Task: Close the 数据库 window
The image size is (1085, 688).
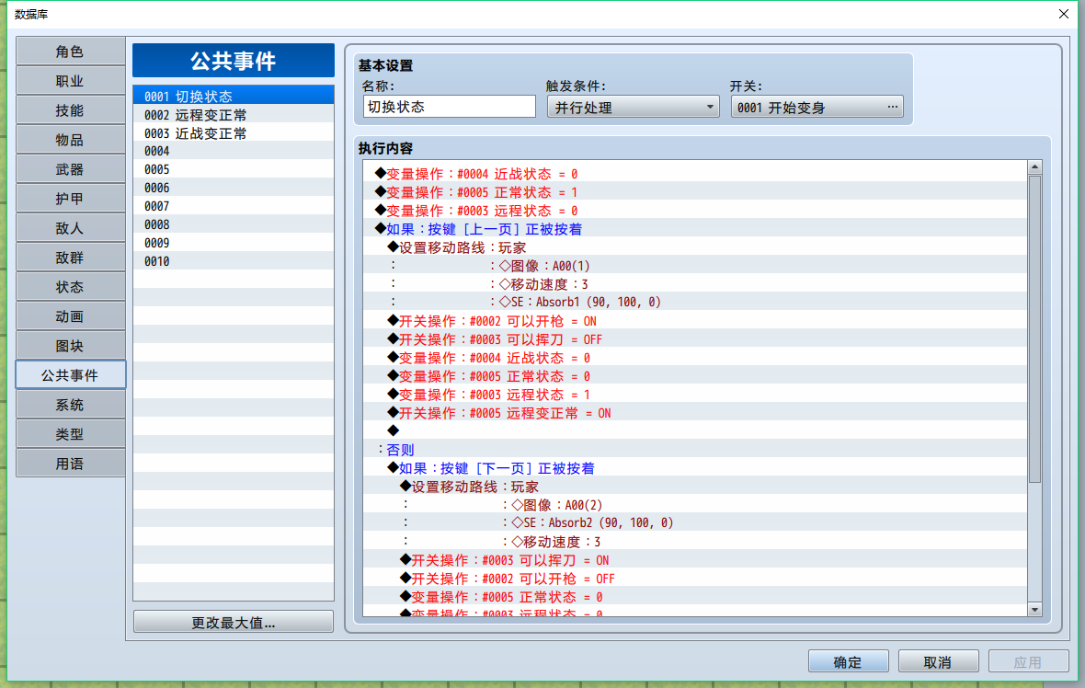Action: tap(1064, 14)
